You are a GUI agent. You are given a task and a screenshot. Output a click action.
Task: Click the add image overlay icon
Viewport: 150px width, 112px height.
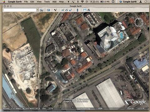coord(71,10)
